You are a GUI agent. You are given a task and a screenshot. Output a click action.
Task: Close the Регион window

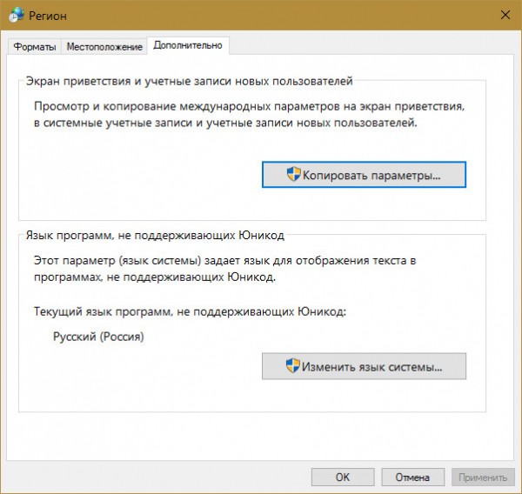coord(505,15)
